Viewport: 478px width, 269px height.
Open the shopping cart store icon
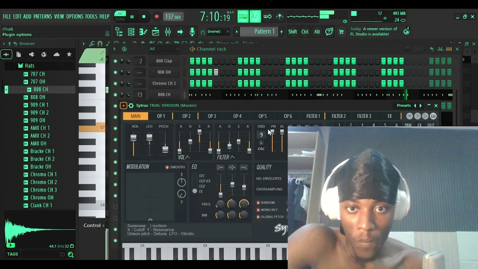(x=341, y=32)
